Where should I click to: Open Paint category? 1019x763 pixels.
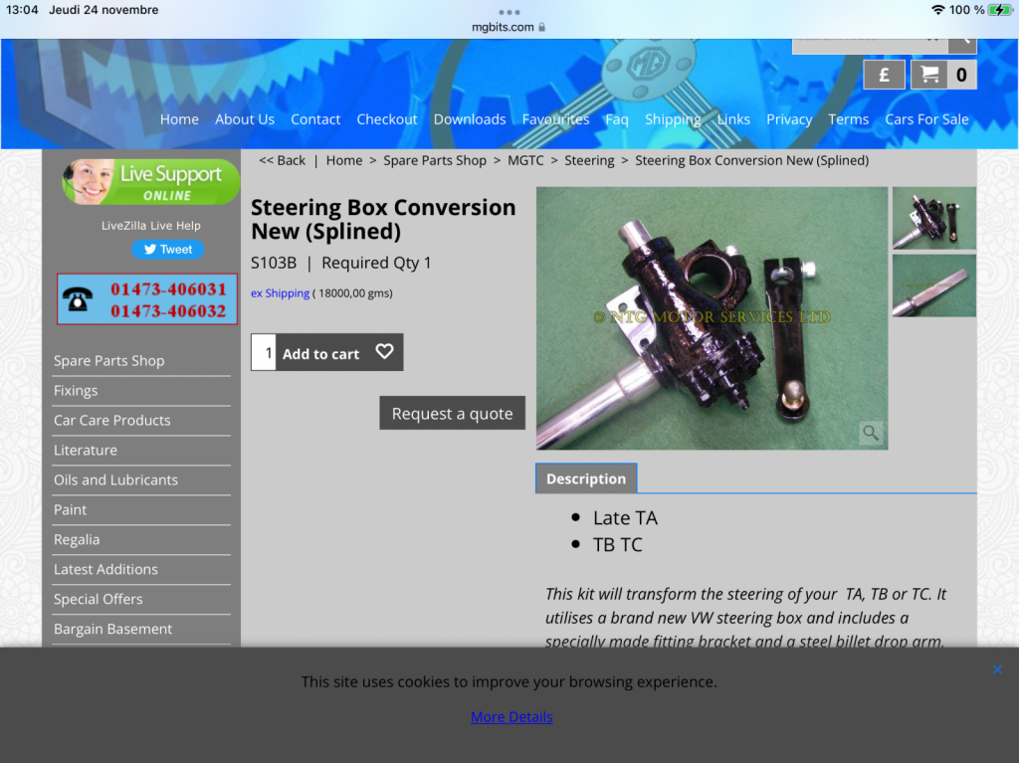click(71, 510)
